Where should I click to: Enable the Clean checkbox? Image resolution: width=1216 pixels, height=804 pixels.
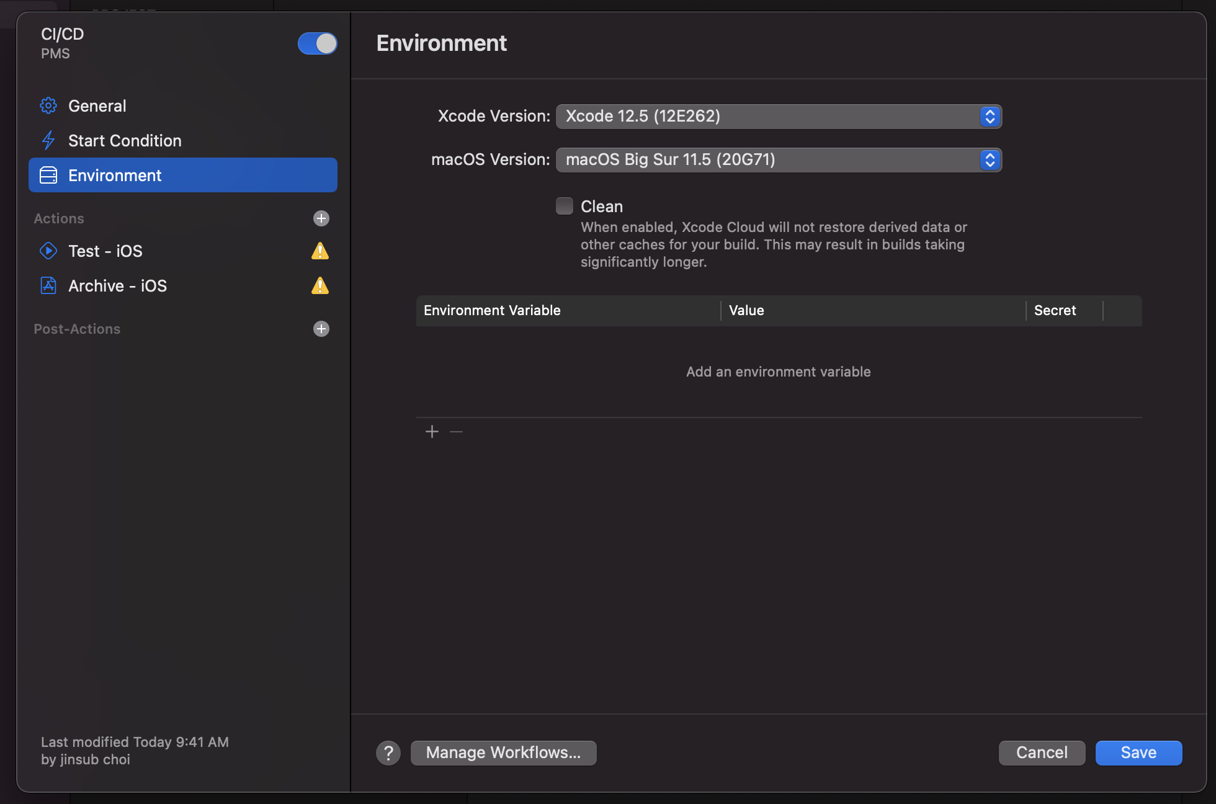click(x=565, y=206)
